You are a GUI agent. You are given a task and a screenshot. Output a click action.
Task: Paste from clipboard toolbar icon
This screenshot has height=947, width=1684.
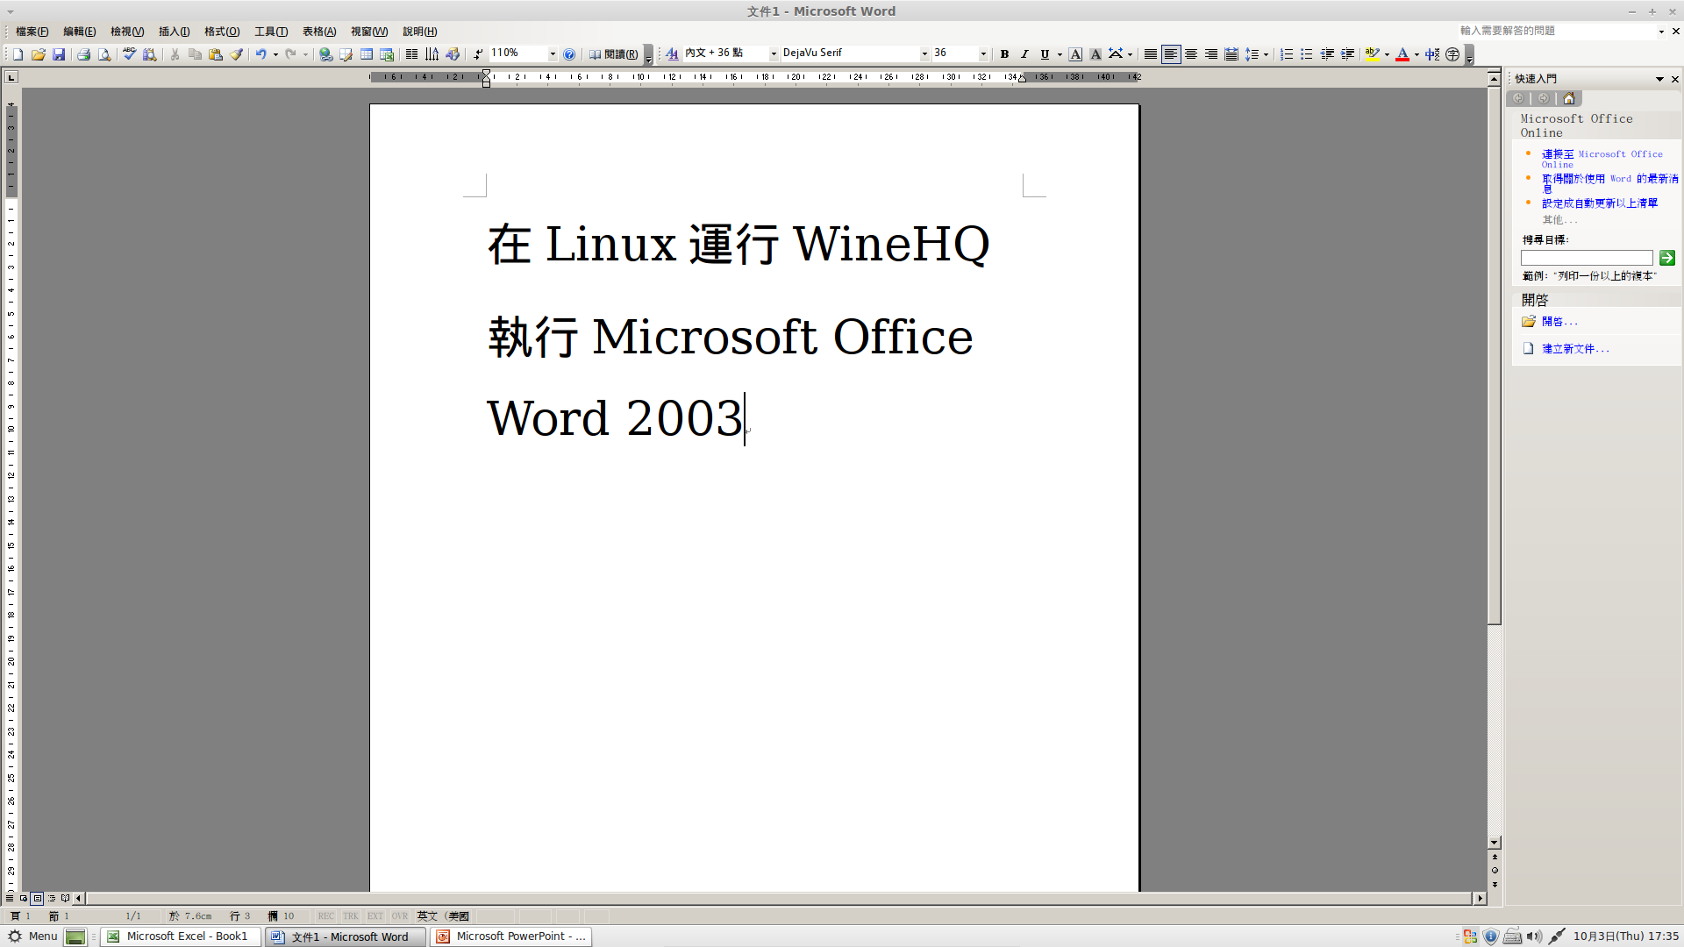point(216,54)
